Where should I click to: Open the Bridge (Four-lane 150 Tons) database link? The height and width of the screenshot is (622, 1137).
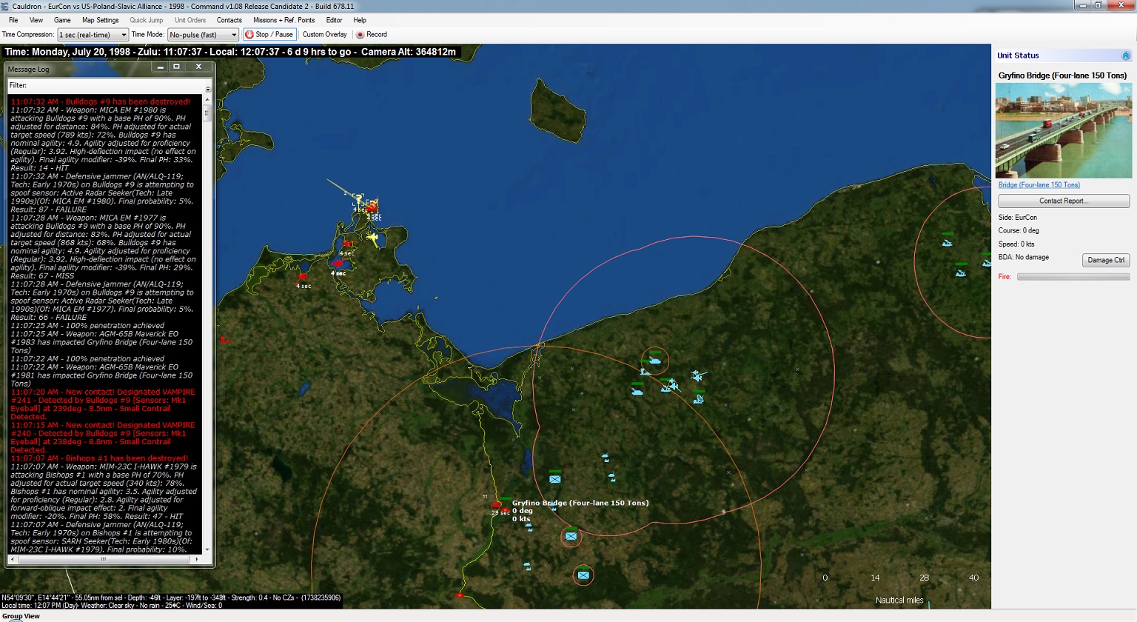click(1039, 185)
